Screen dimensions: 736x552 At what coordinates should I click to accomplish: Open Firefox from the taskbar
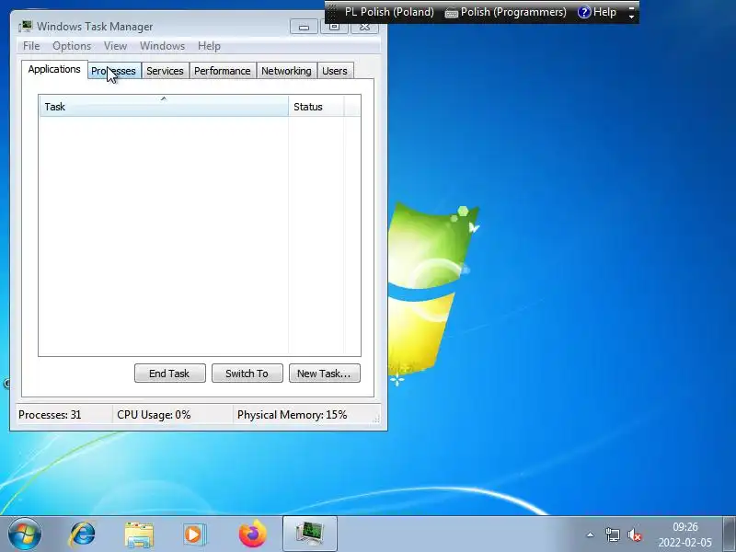[252, 534]
